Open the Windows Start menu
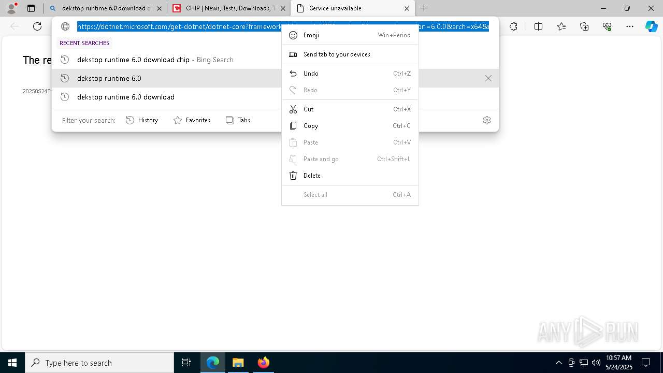 (12, 363)
